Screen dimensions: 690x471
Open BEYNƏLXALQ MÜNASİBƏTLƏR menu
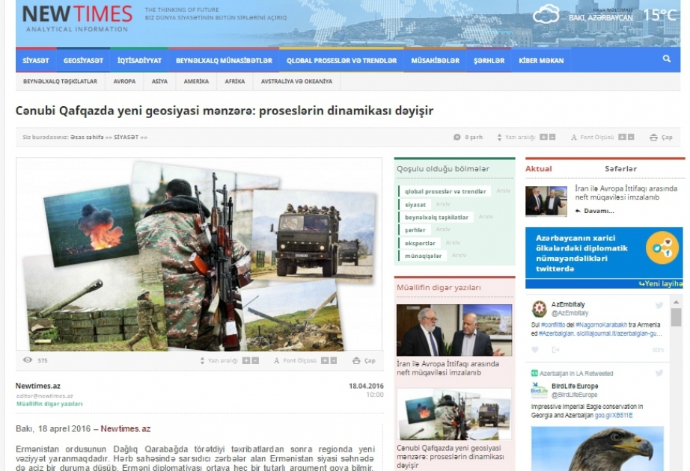(x=224, y=61)
